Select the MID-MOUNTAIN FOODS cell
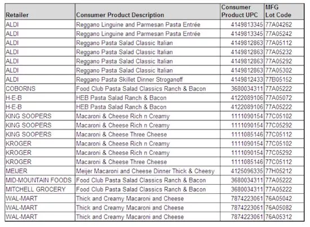This screenshot has width=310, height=227. tap(40, 180)
